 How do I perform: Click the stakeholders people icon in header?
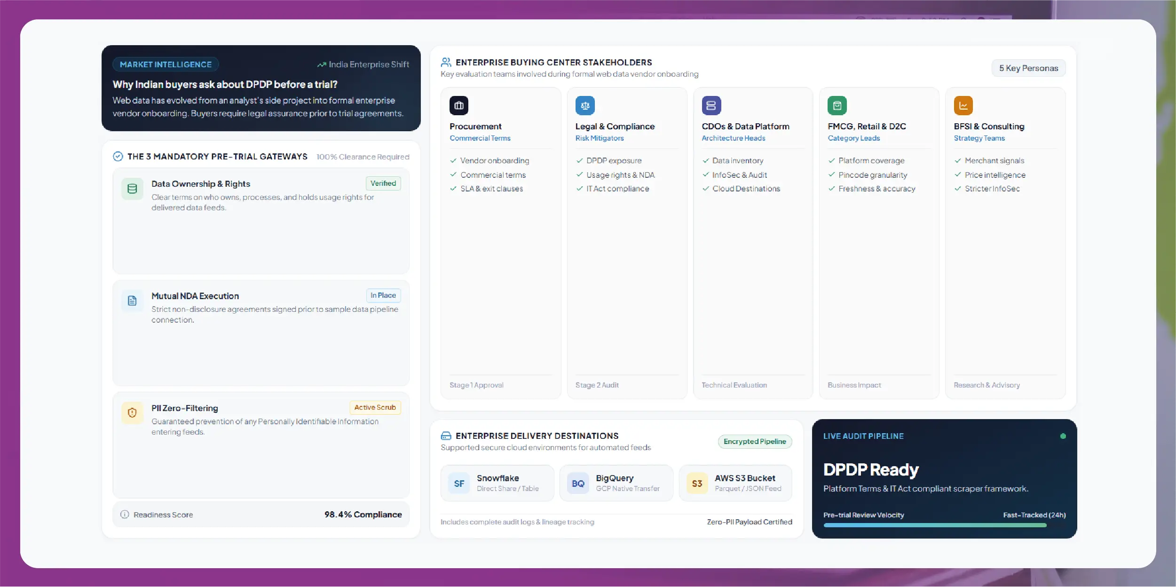tap(446, 62)
